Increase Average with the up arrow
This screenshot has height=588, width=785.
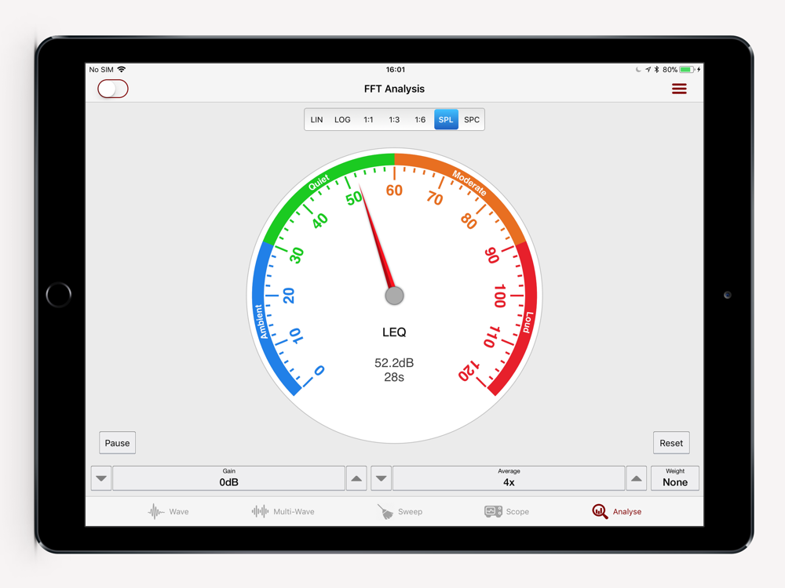(637, 478)
